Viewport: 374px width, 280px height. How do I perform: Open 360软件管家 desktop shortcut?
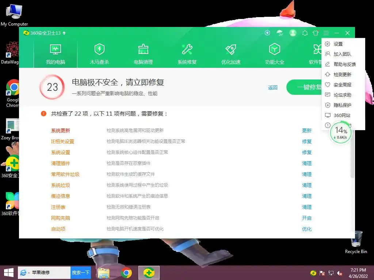pos(10,204)
